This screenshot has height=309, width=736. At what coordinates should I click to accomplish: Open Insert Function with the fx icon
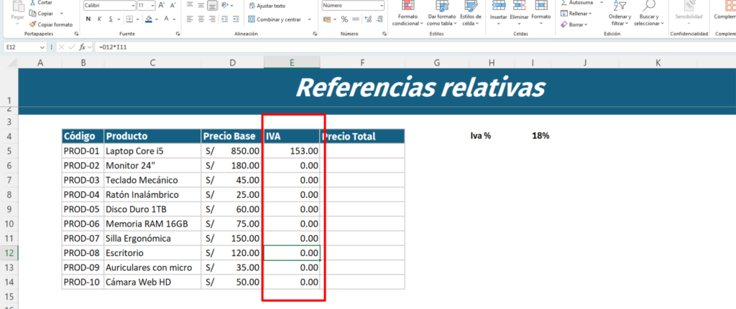click(82, 47)
